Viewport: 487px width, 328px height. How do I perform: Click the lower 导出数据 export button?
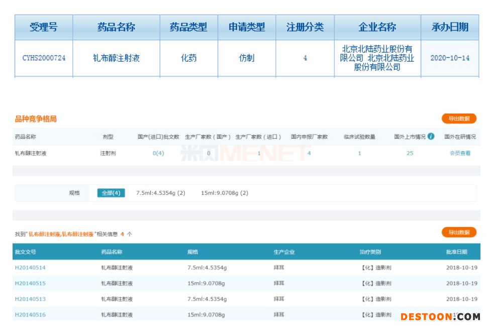click(x=458, y=232)
